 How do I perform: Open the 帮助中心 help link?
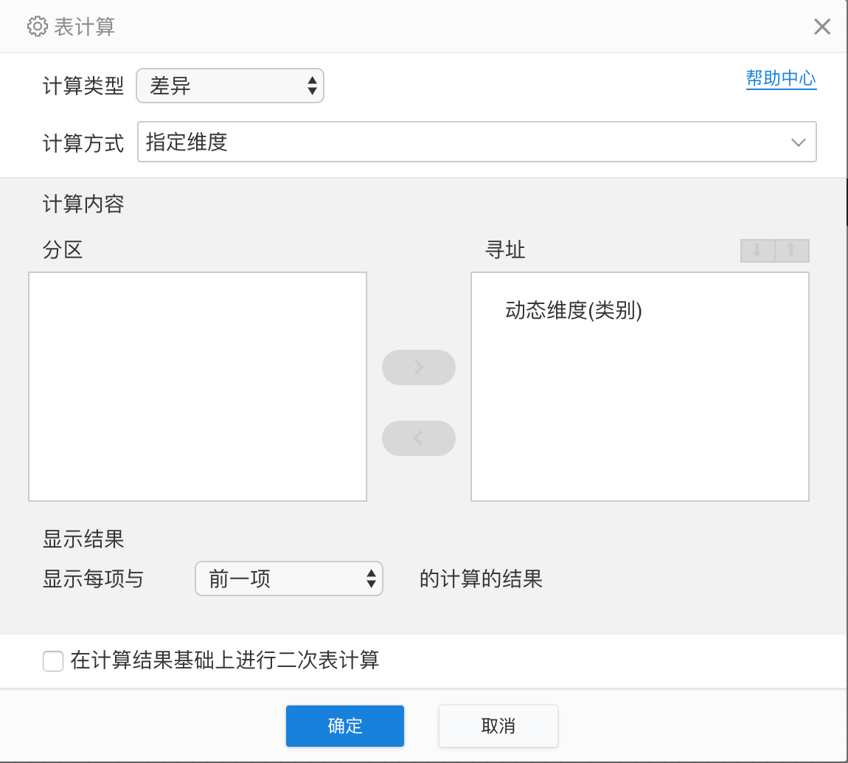coord(781,78)
